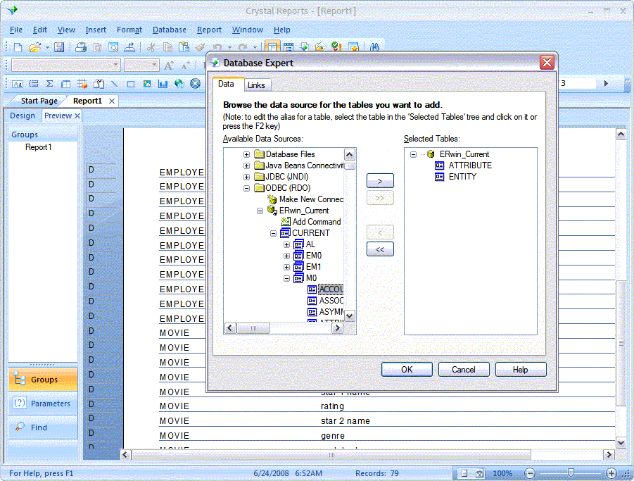
Task: Insert a text object
Action: [x=18, y=84]
